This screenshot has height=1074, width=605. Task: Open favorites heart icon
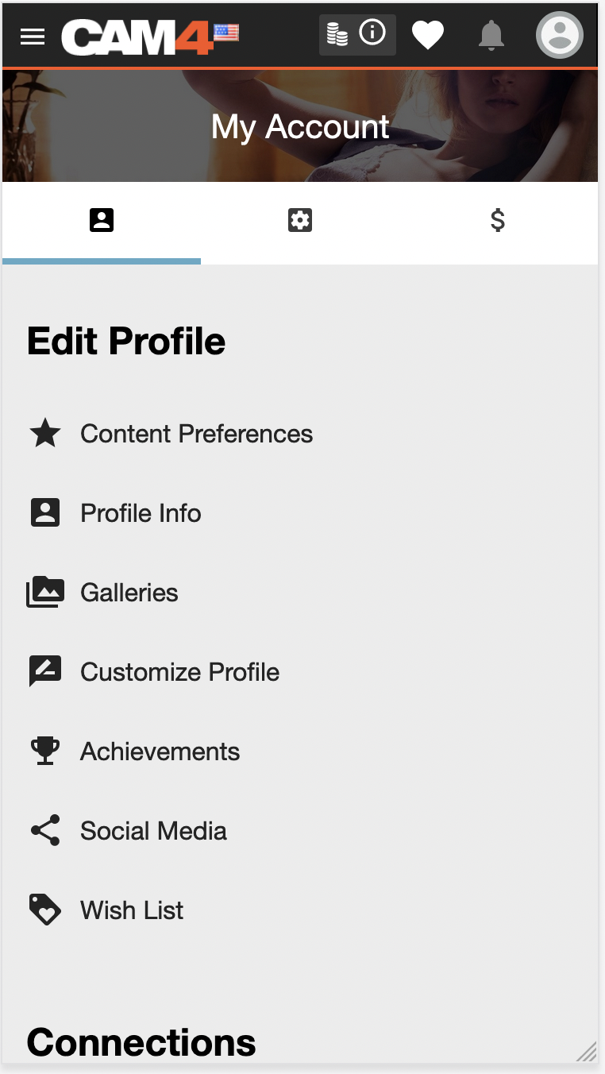click(427, 35)
